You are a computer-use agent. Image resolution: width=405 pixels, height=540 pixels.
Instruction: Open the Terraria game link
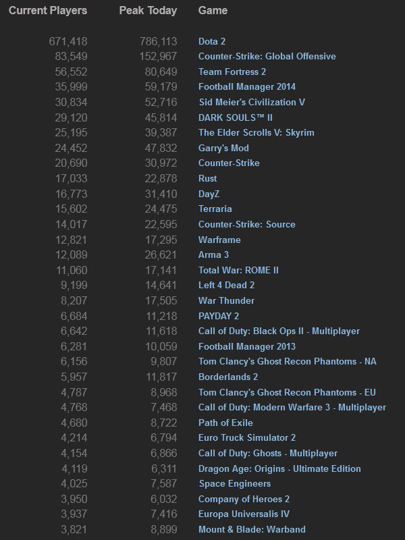coord(215,209)
